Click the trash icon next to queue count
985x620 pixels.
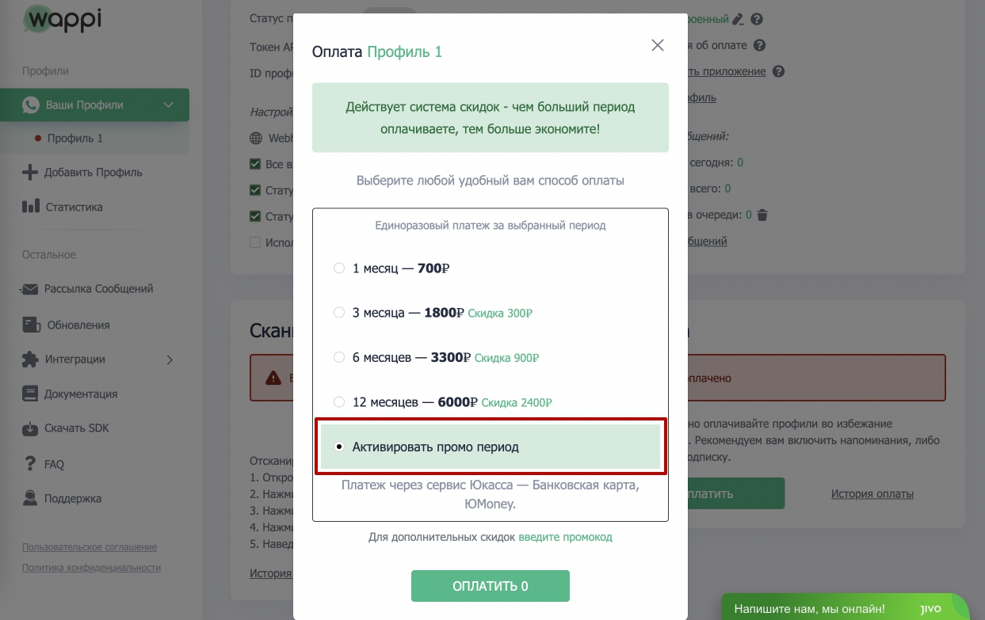[x=762, y=215]
